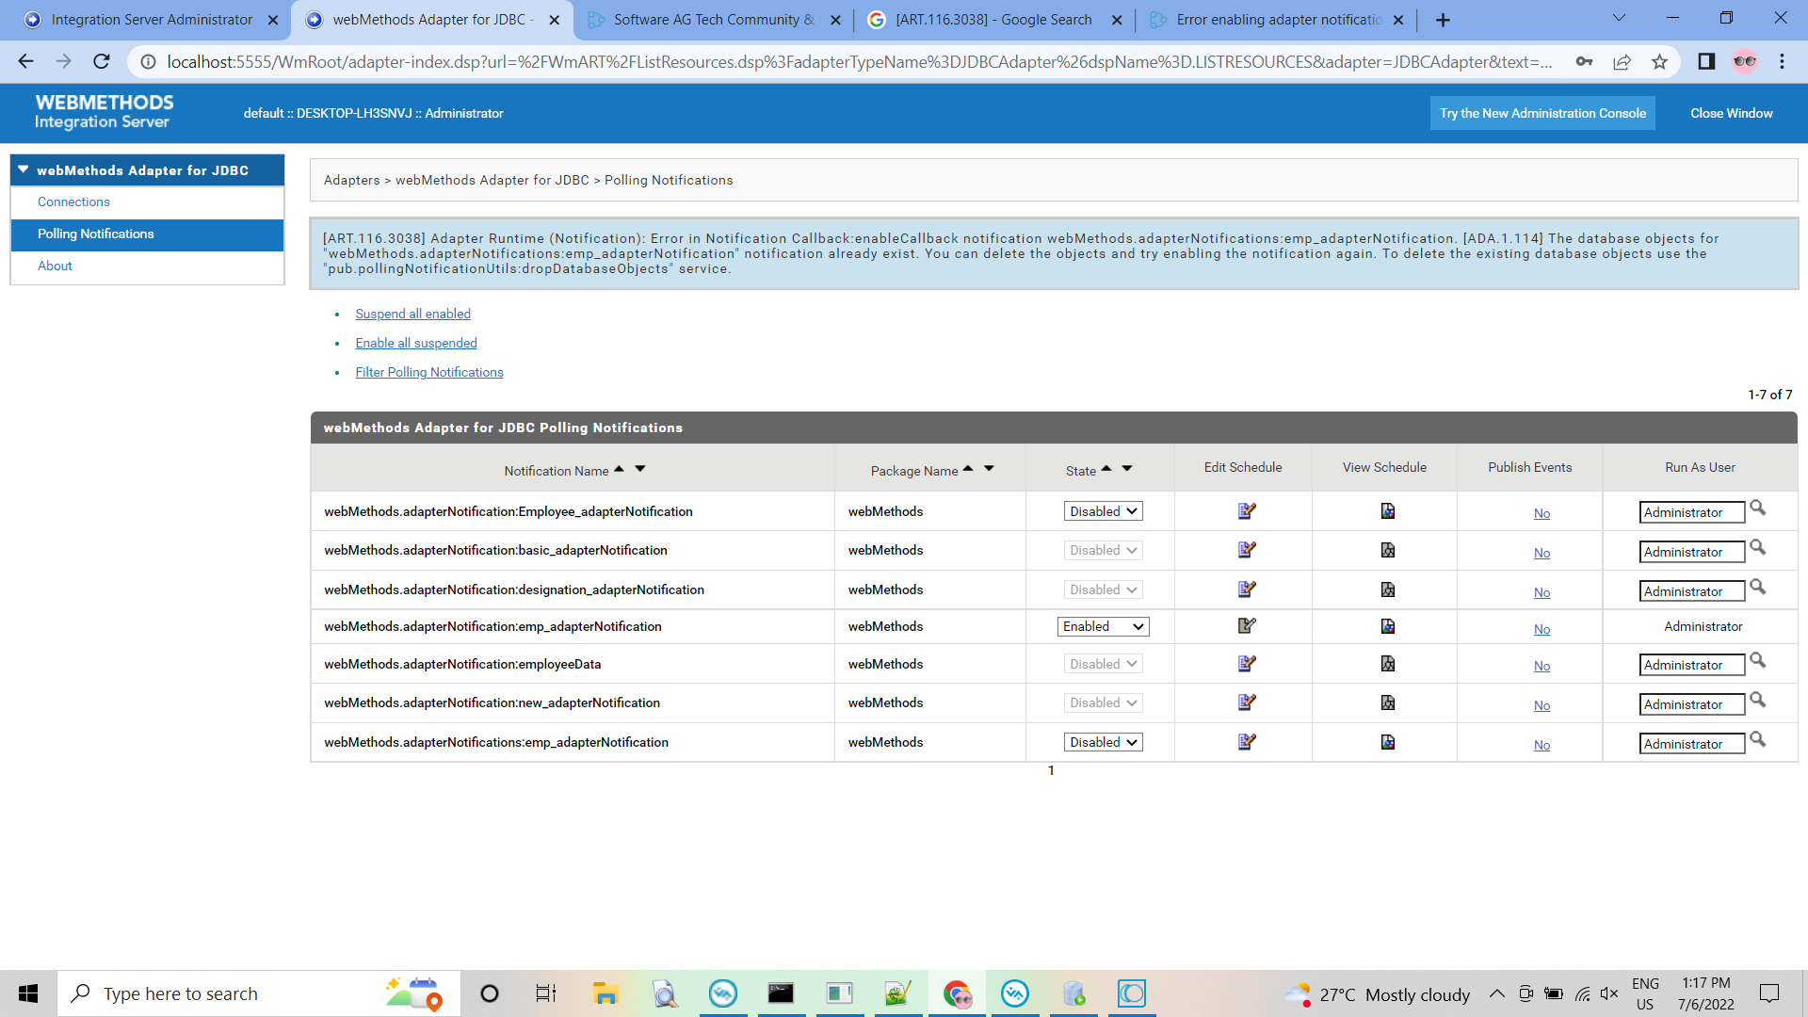Sort Package Name ascending
Image resolution: width=1808 pixels, height=1017 pixels.
coord(968,468)
